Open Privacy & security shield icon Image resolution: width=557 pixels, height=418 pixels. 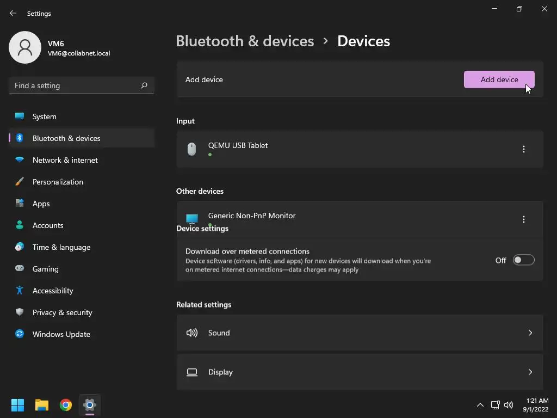tap(20, 312)
